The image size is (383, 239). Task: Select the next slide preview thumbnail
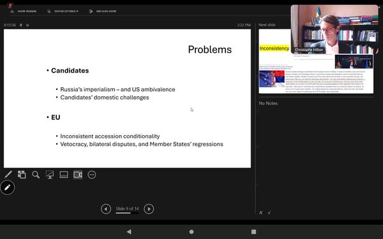[x=316, y=61]
